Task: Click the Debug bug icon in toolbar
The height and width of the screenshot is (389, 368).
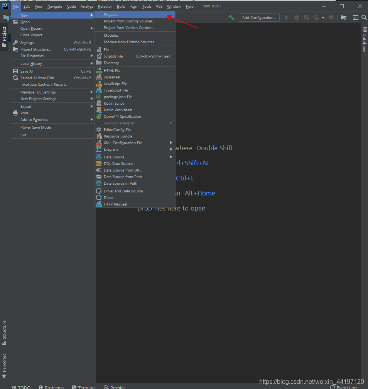Action: pyautogui.click(x=296, y=17)
